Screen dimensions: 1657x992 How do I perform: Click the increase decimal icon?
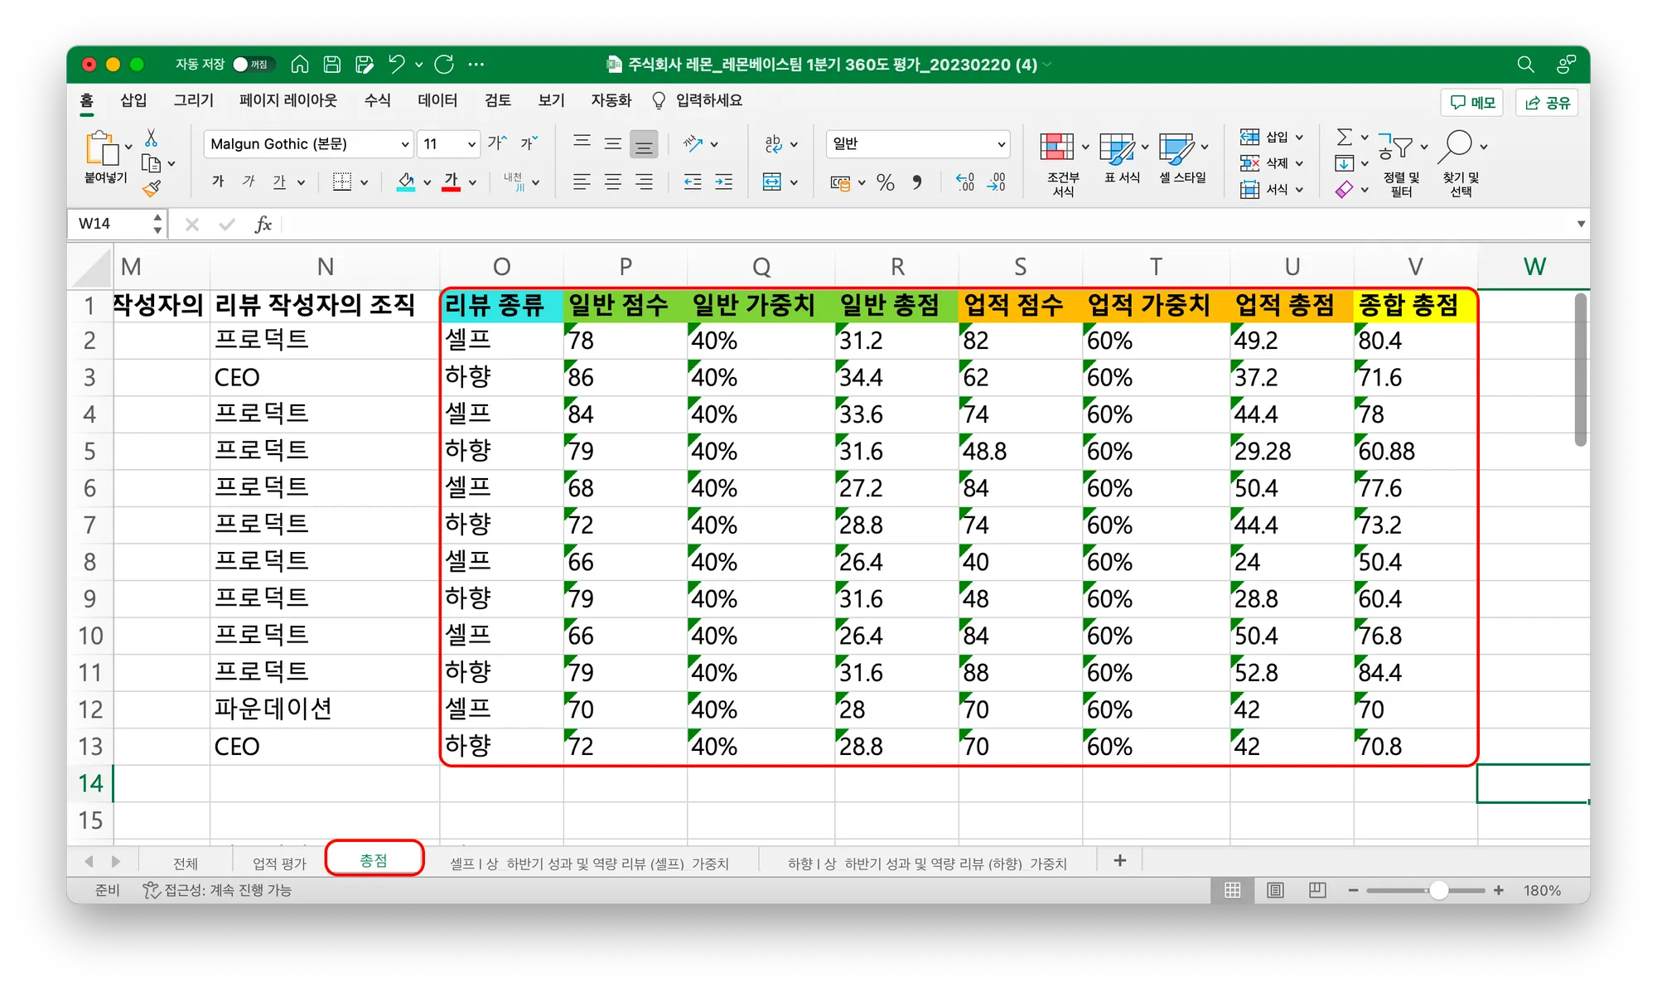click(x=965, y=182)
